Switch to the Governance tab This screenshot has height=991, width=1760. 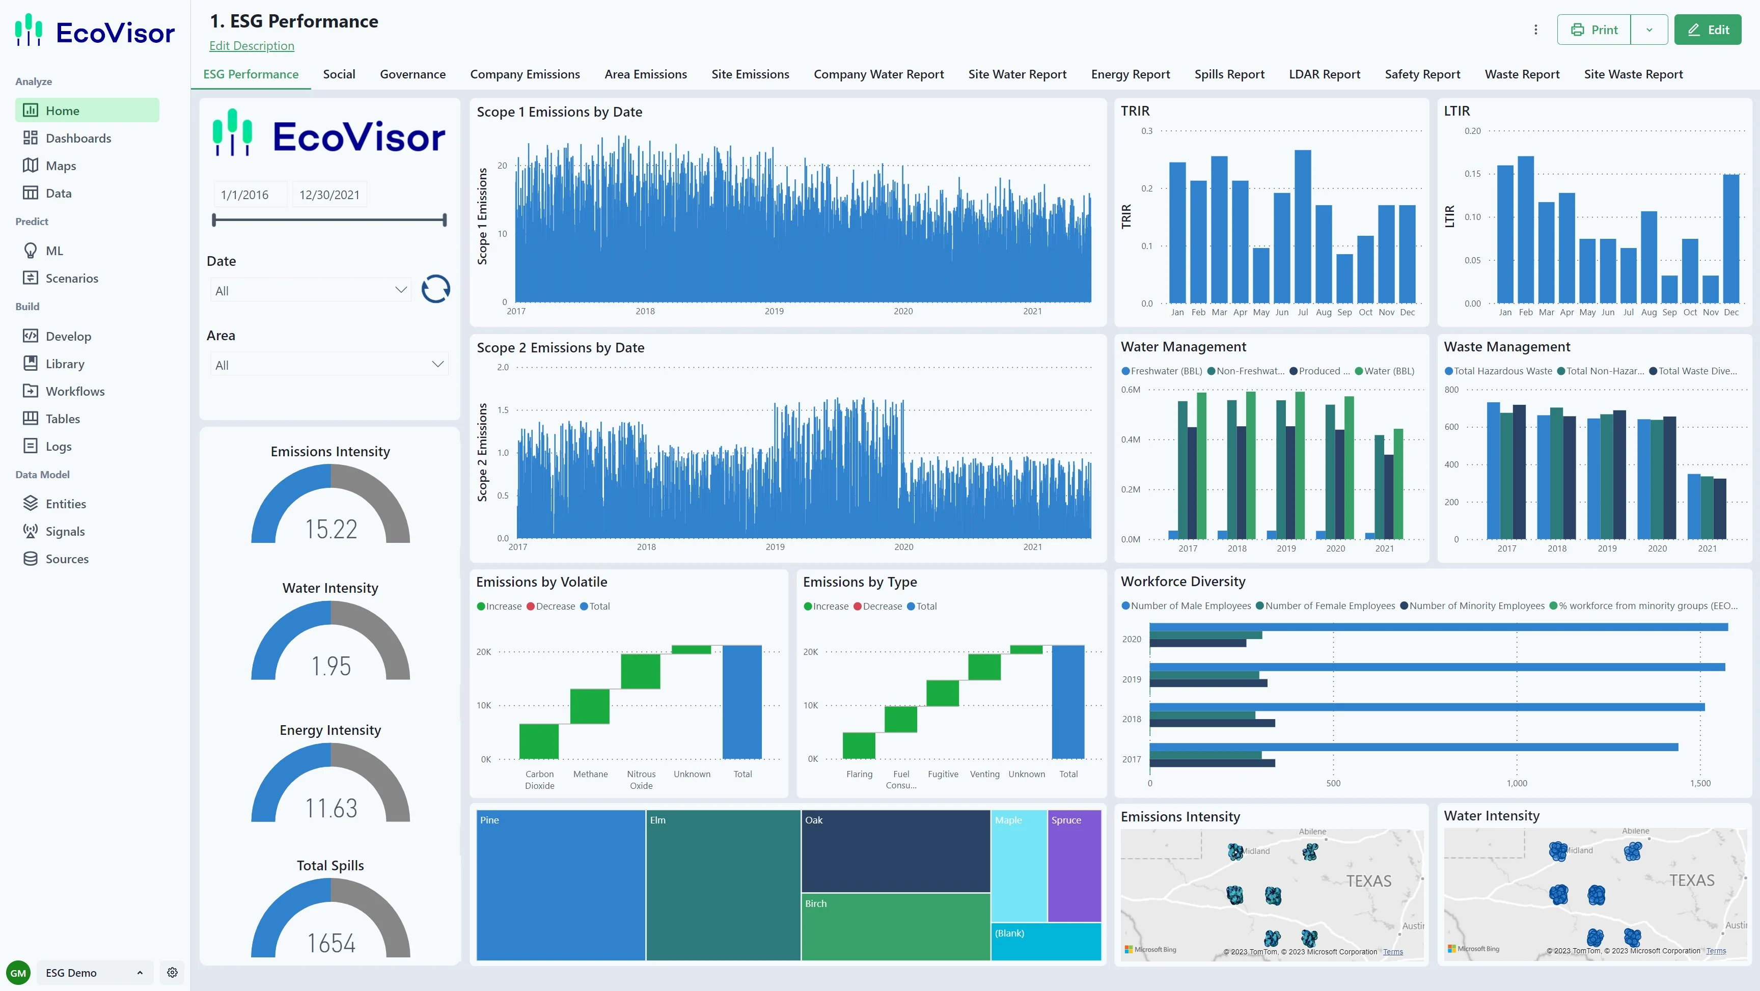pyautogui.click(x=412, y=74)
